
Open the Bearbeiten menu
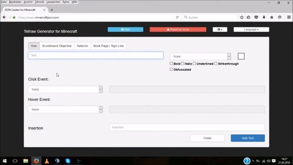15,2
